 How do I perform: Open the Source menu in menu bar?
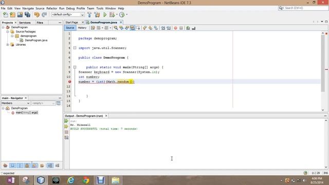40,8
